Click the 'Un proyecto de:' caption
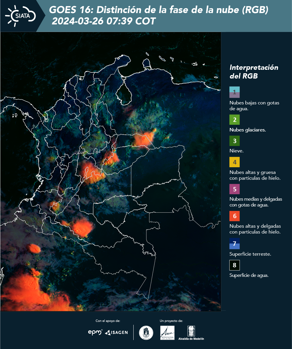The height and width of the screenshot is (349, 292). pos(171,321)
